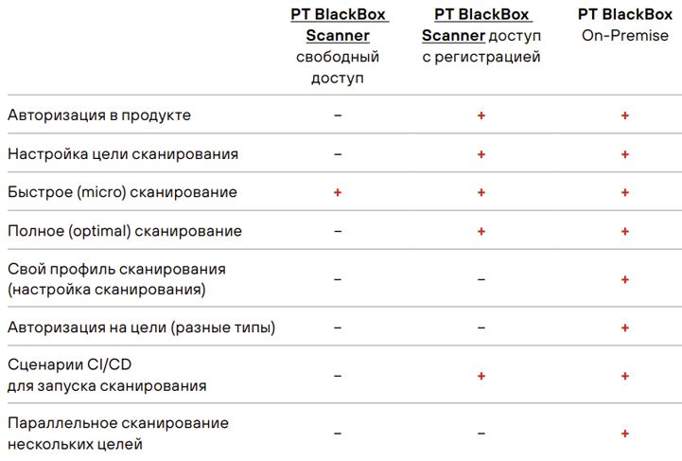Click minus for product authorization, free access

[338, 115]
